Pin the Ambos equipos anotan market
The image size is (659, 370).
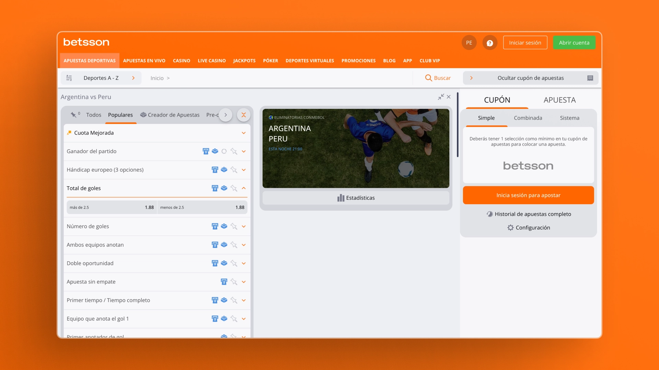click(x=234, y=245)
